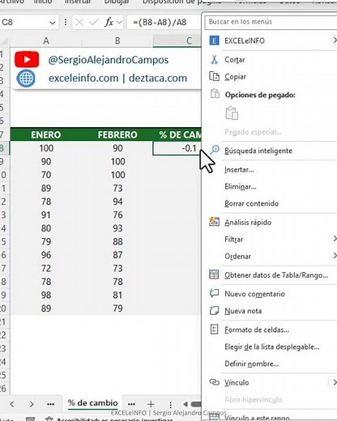Select cell A16 with value 96

coord(46,255)
